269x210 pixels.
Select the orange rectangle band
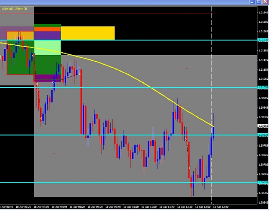(x=47, y=29)
